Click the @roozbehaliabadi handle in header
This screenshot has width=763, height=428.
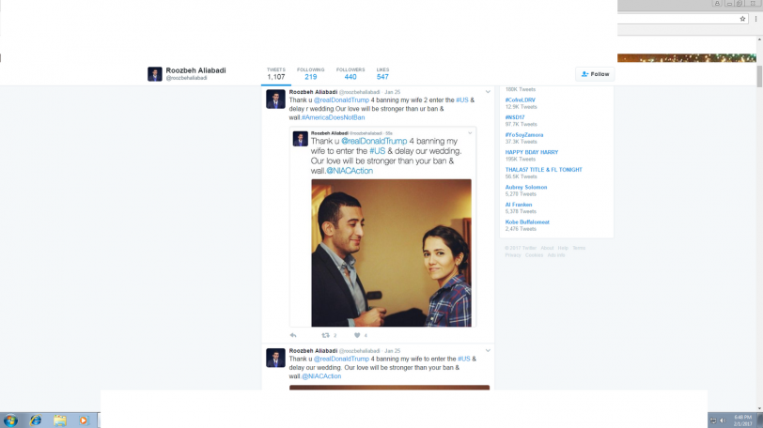(186, 78)
